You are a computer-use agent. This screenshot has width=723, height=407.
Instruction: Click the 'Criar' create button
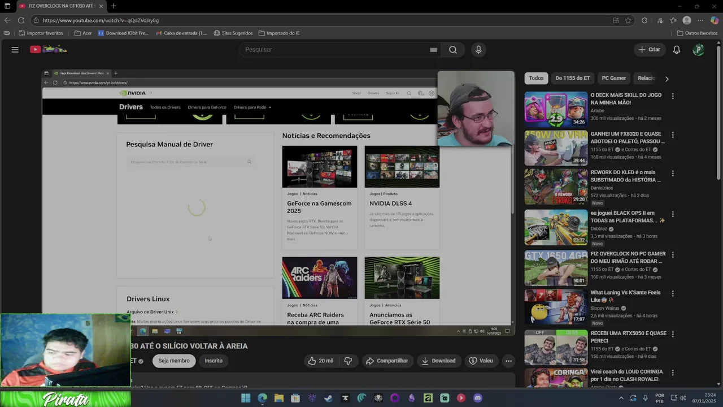click(x=649, y=50)
